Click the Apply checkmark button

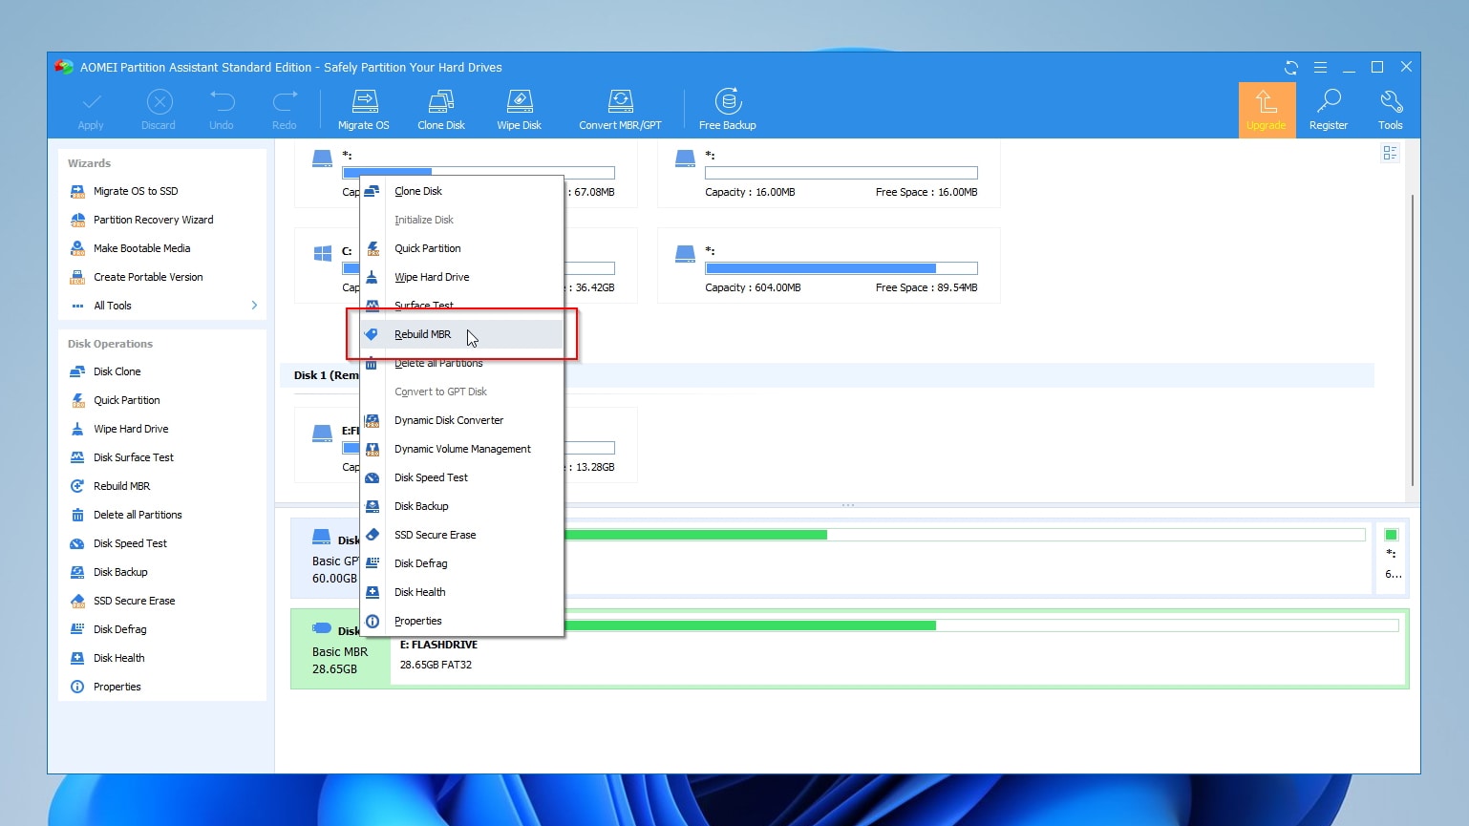[x=91, y=110]
